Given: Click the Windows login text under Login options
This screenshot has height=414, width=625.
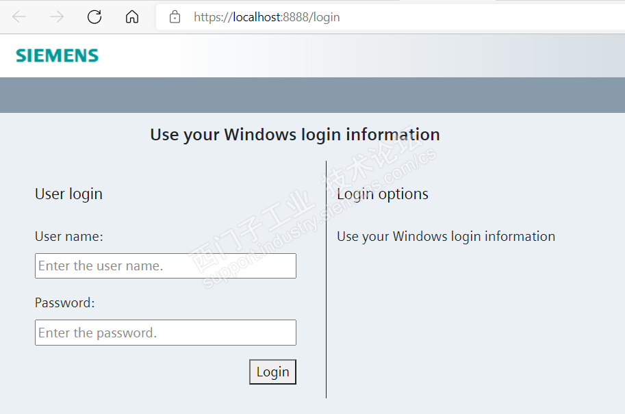Looking at the screenshot, I should (x=446, y=237).
